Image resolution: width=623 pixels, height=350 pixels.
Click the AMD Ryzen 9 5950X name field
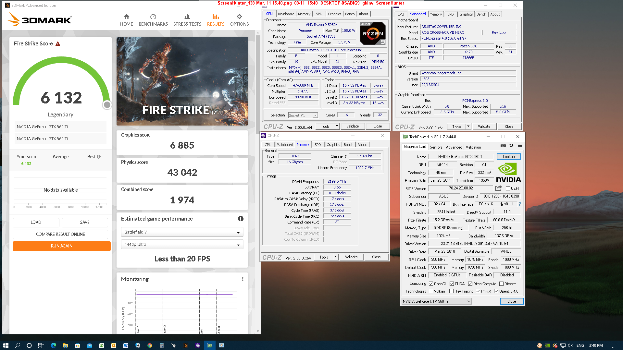point(321,25)
